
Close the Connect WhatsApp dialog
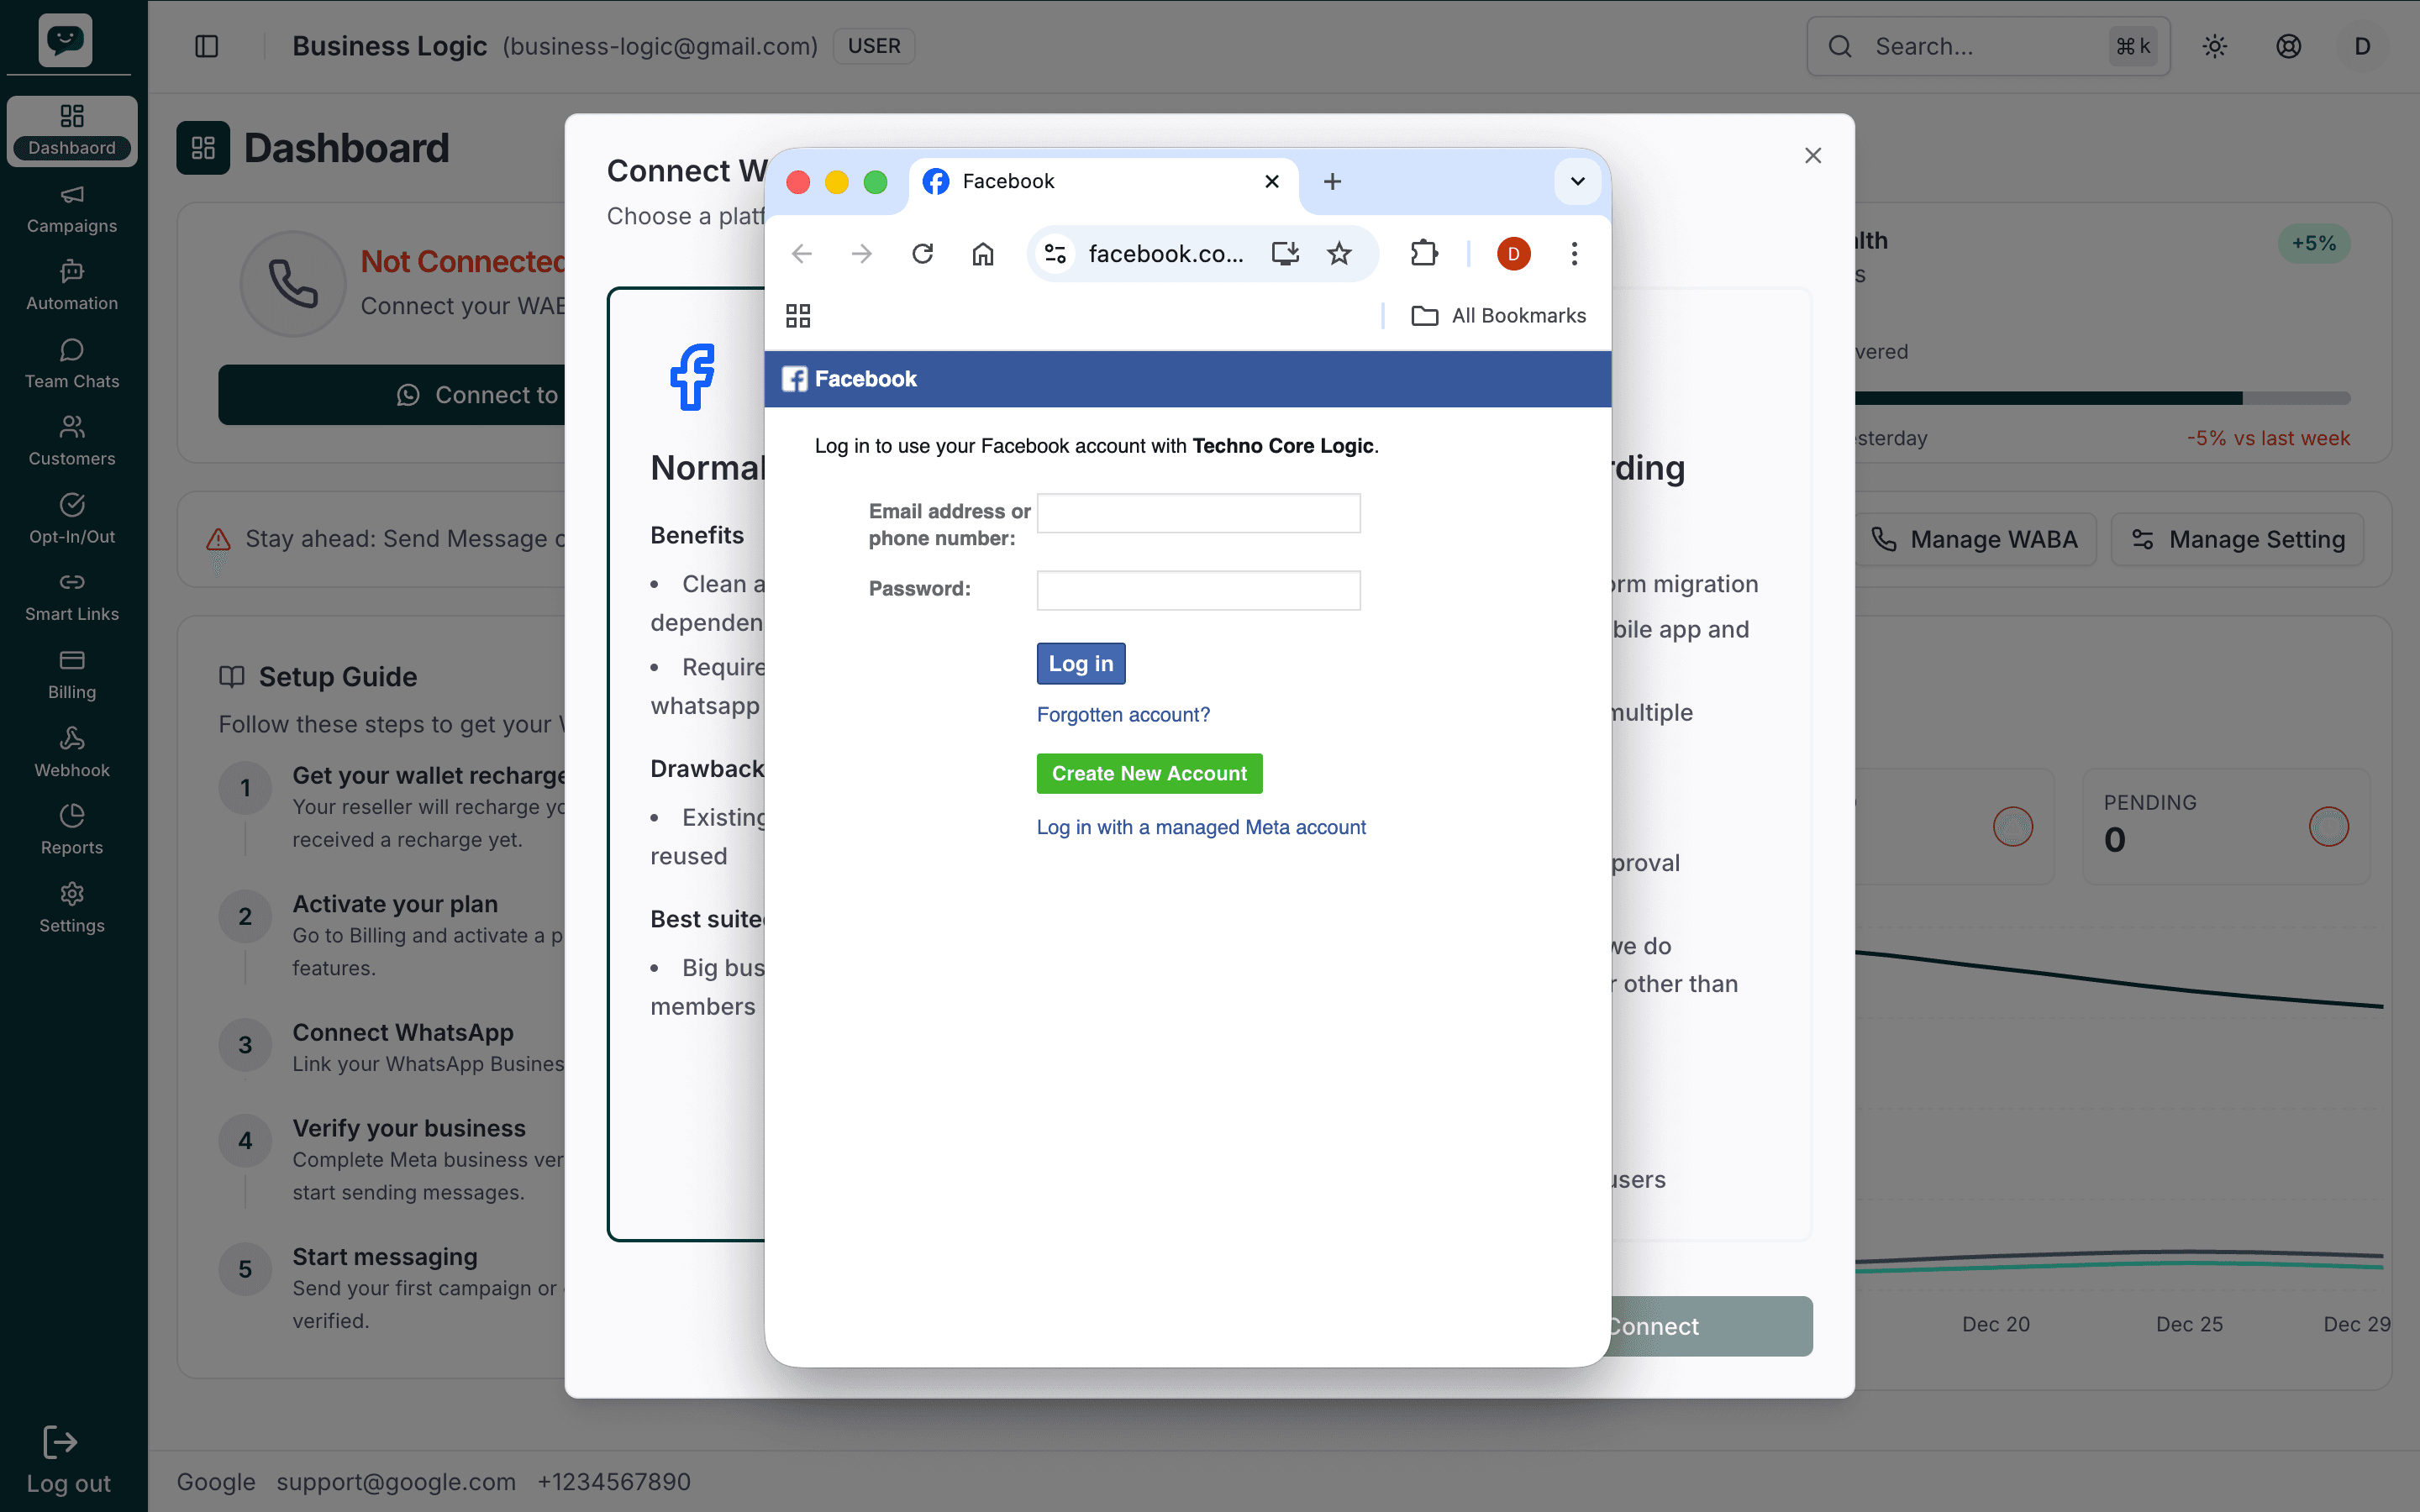pyautogui.click(x=1813, y=155)
